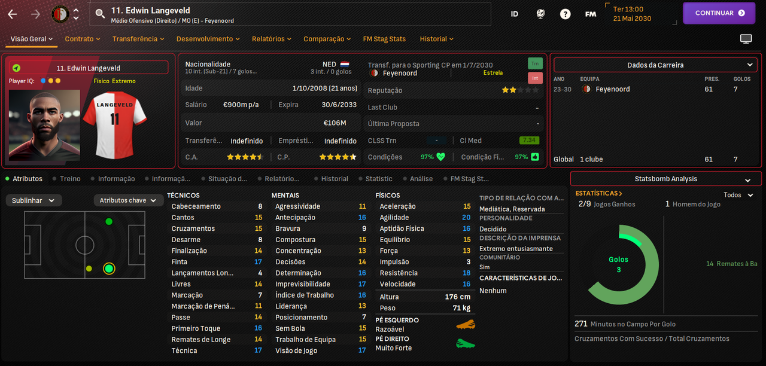This screenshot has height=366, width=766.
Task: Open the Atributos chave dropdown
Action: pos(128,200)
